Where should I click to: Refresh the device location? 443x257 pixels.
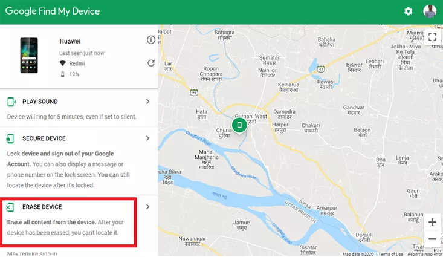[x=150, y=63]
